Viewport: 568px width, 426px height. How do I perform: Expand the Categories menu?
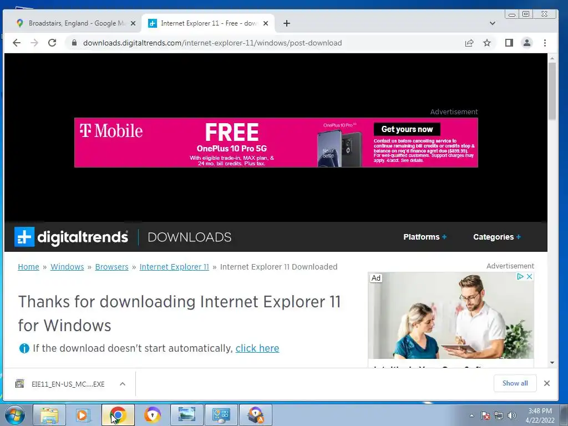(x=497, y=237)
